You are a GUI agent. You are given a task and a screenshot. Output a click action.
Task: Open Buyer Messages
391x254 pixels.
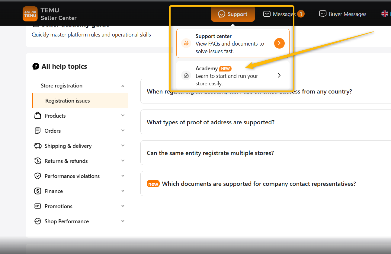coord(343,14)
